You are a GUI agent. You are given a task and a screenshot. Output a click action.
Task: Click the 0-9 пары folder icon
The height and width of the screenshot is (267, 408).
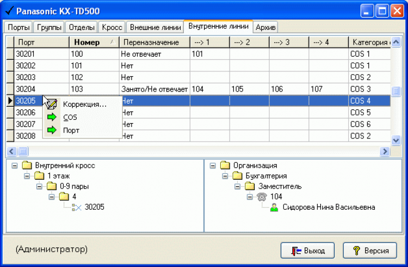coord(52,186)
